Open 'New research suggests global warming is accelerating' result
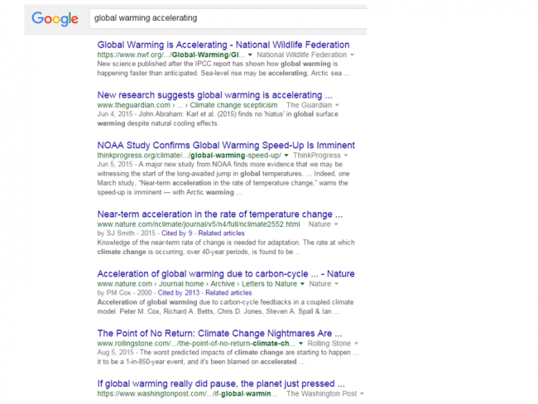The height and width of the screenshot is (404, 538). 215,95
